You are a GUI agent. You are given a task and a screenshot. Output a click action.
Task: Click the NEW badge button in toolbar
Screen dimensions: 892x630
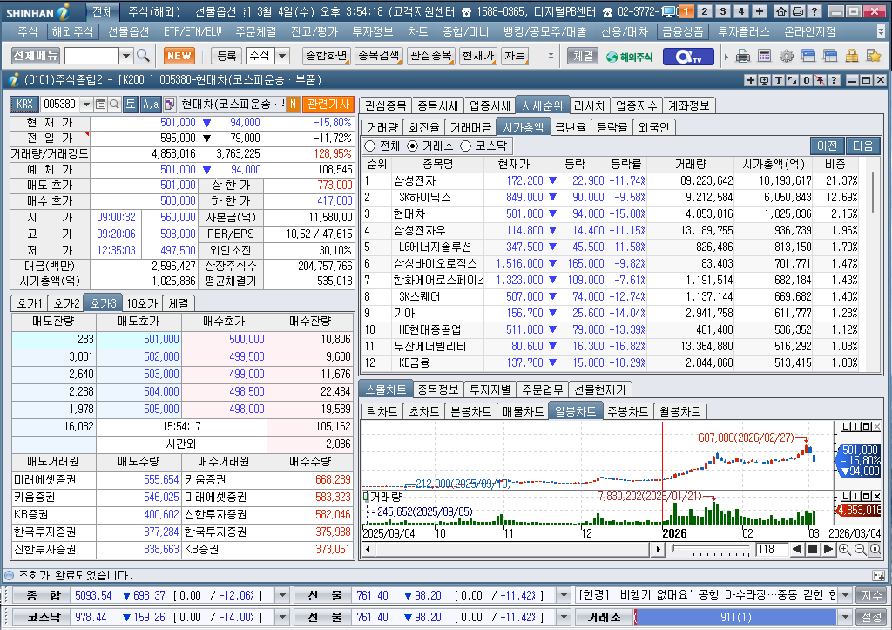(179, 56)
